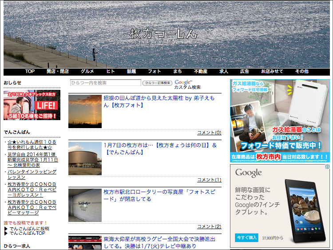
Task: Open the 開店・閉店 navigation item
Action: [58, 72]
